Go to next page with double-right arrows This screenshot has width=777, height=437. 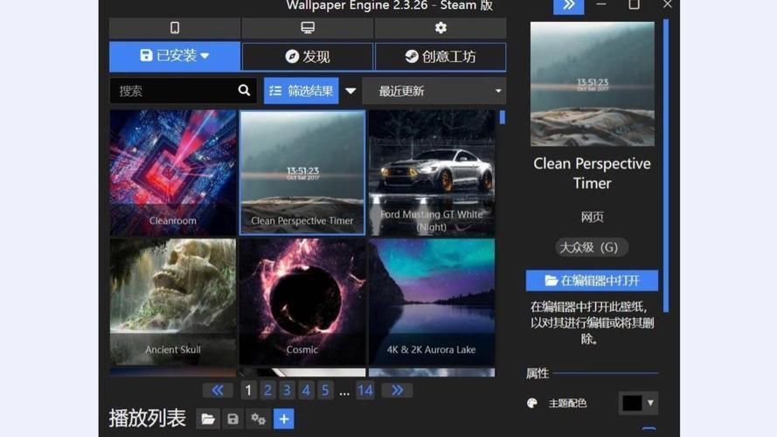pyautogui.click(x=398, y=391)
